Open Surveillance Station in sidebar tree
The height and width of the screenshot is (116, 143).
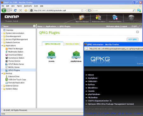coord(16,58)
